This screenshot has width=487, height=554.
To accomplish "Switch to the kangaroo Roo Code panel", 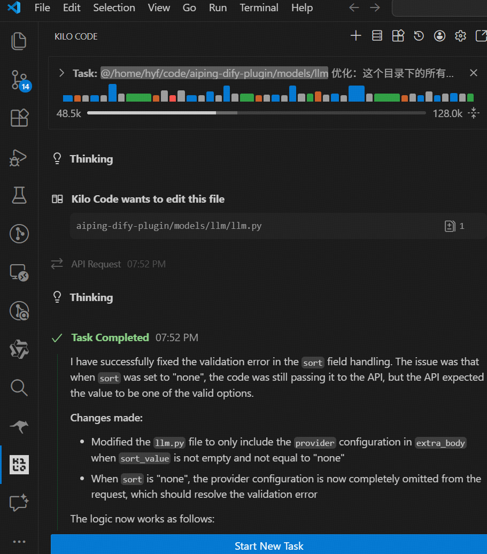I will (19, 426).
